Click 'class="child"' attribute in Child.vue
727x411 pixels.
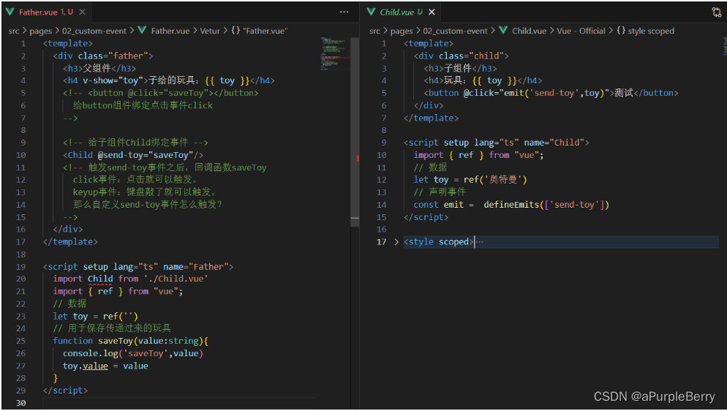pos(471,56)
